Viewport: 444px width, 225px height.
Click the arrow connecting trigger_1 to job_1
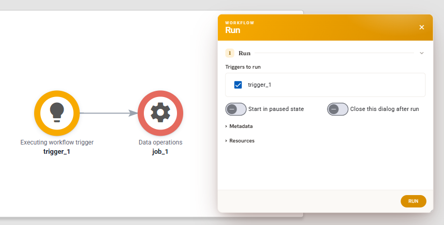coord(109,113)
